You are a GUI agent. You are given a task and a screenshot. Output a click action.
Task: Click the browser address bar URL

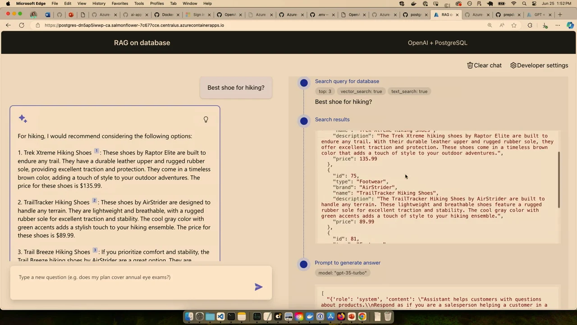click(134, 25)
